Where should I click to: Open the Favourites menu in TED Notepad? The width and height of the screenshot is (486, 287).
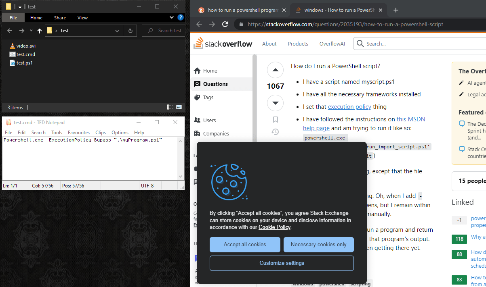(79, 133)
